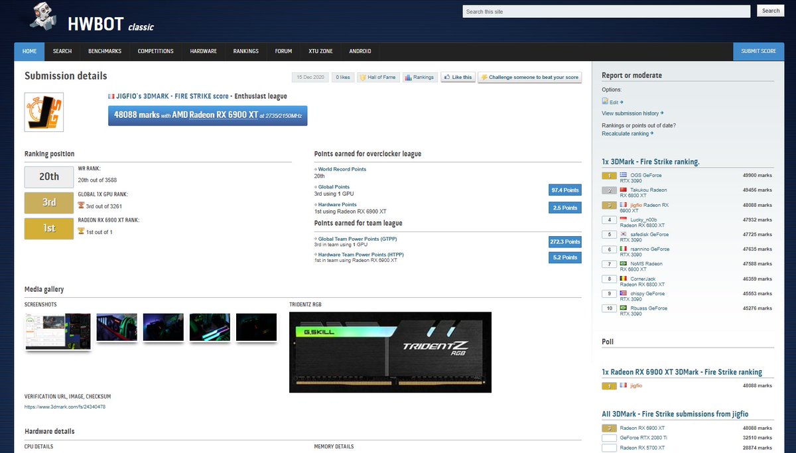Open the RANKINGS menu item
This screenshot has width=796, height=453.
pos(246,51)
